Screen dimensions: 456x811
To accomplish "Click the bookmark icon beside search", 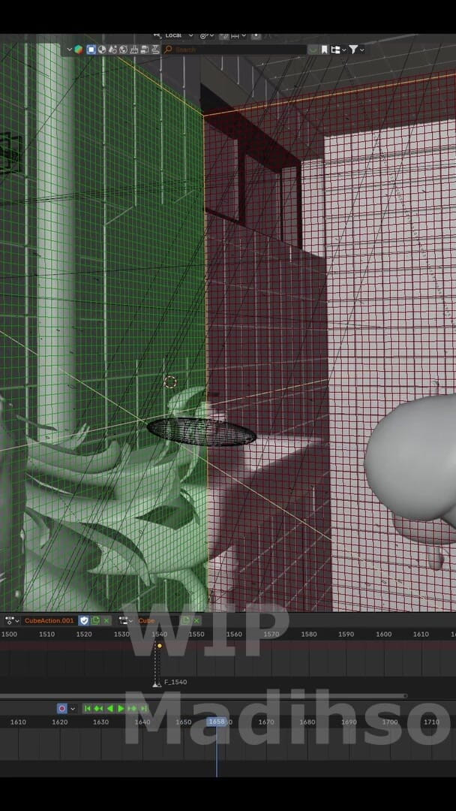I will pos(324,50).
